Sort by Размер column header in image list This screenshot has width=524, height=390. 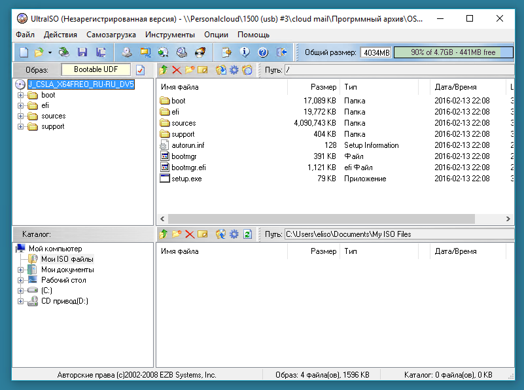313,87
